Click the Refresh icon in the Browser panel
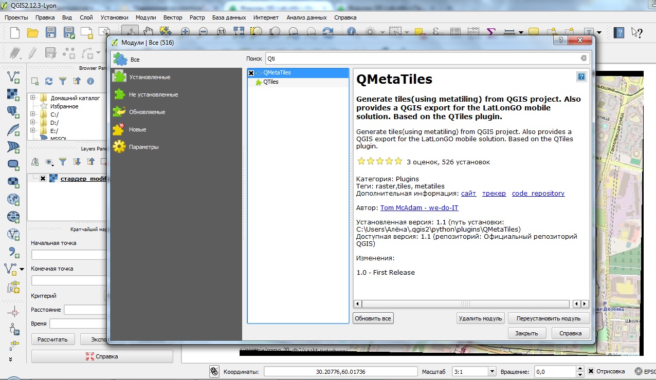Viewport: 656px width, 380px height. tap(49, 81)
